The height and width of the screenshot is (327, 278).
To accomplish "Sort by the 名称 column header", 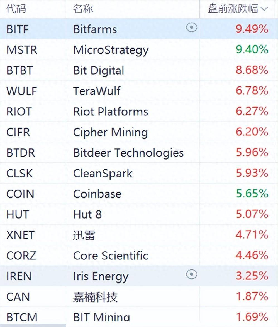I will click(x=83, y=9).
